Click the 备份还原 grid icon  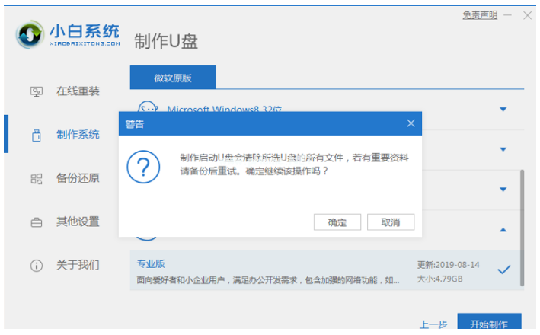pos(36,179)
